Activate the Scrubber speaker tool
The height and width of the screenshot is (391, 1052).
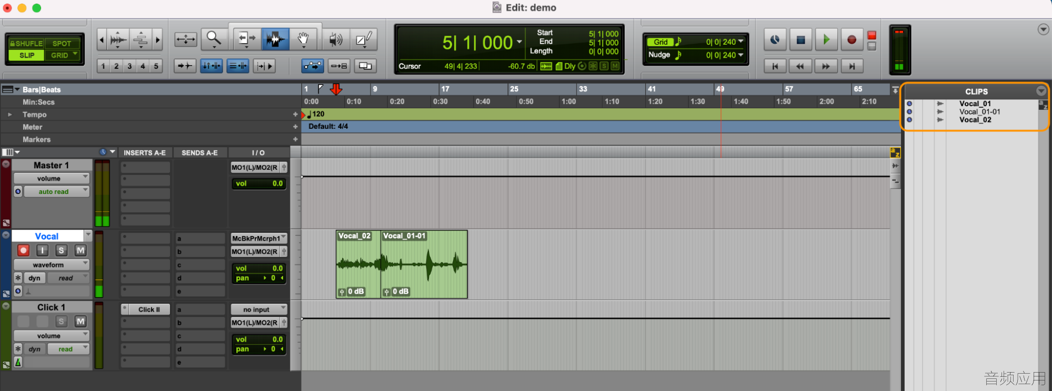[x=335, y=39]
